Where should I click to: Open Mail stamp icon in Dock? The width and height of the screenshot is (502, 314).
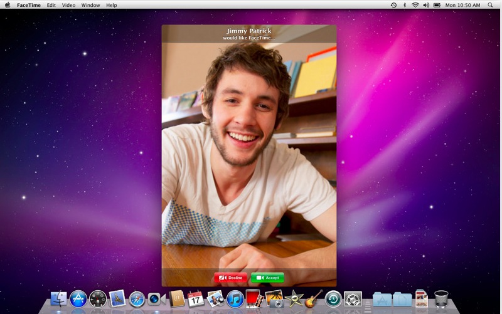pyautogui.click(x=117, y=299)
